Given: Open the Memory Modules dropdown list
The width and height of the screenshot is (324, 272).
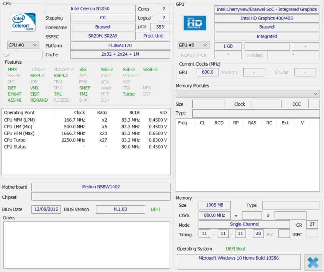Looking at the screenshot, I should click(247, 94).
